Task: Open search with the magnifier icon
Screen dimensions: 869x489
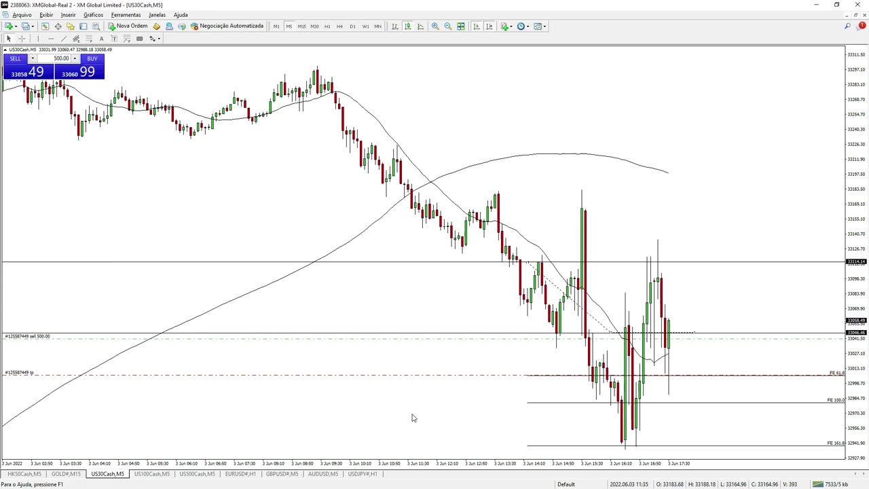Action: [847, 26]
